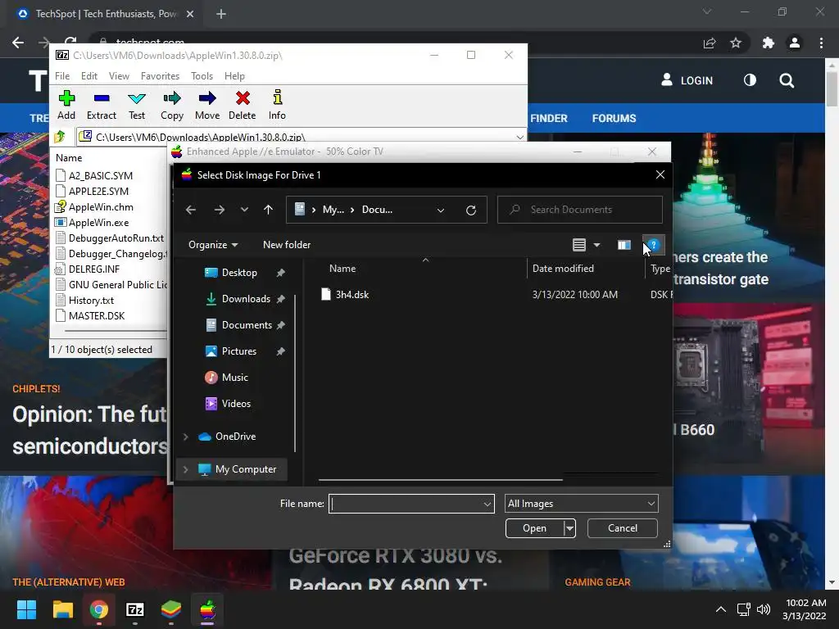Expand the 7-Zip address bar dropdown
This screenshot has width=839, height=629.
[x=519, y=137]
